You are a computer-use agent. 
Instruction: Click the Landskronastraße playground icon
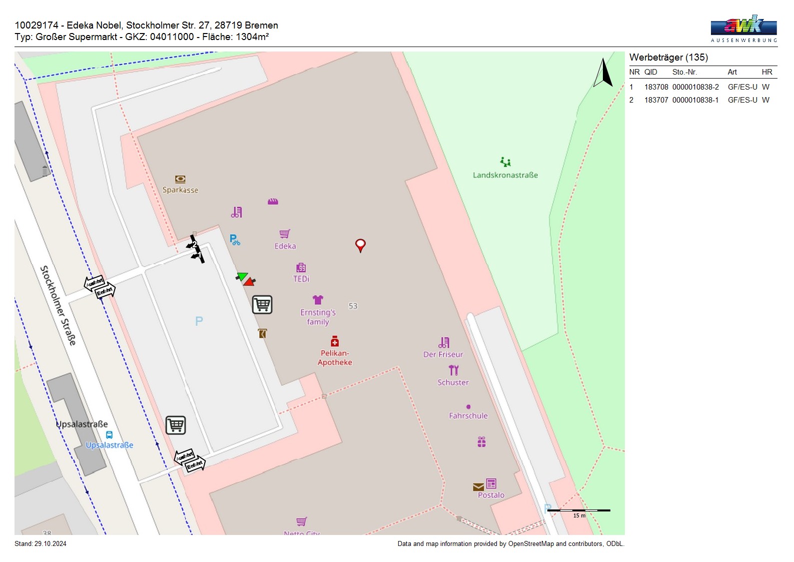pyautogui.click(x=505, y=162)
